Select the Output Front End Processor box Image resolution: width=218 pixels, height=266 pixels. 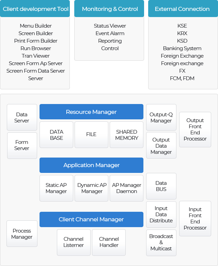[x=195, y=130]
